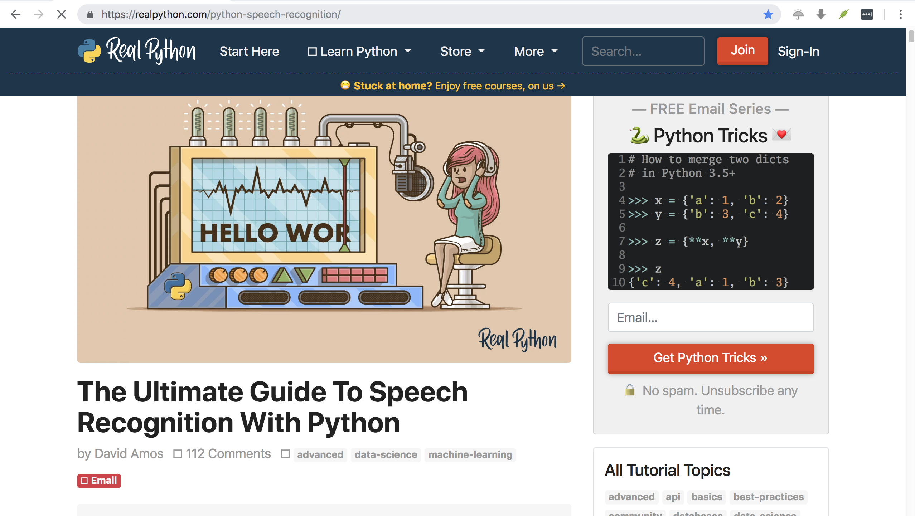Click the red Join button
The image size is (915, 516).
(x=742, y=51)
